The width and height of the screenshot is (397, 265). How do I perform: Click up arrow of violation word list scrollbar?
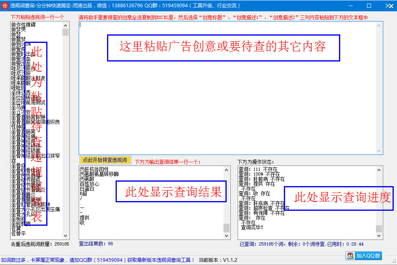(66, 25)
